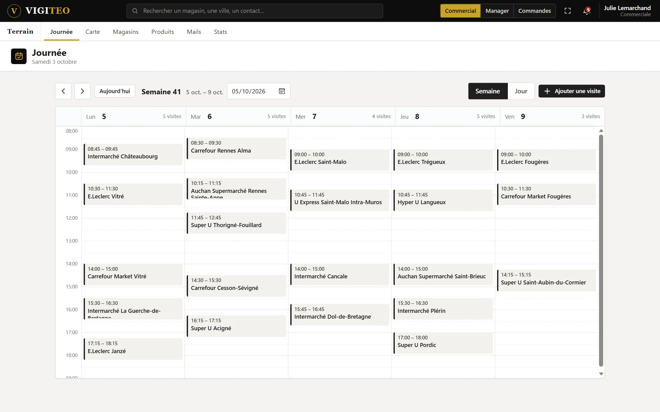Image resolution: width=660 pixels, height=412 pixels.
Task: Select the Semaine view
Action: point(488,91)
